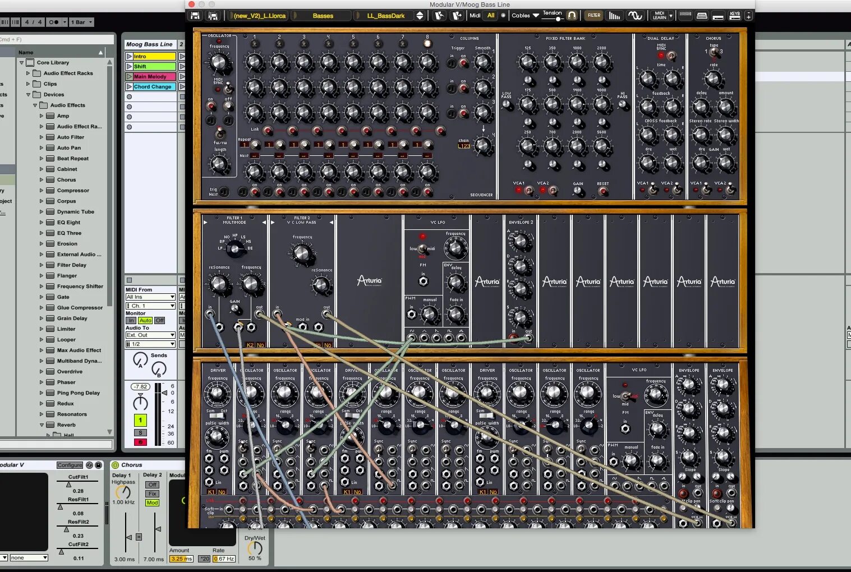Launch the Shift clip

[x=129, y=66]
